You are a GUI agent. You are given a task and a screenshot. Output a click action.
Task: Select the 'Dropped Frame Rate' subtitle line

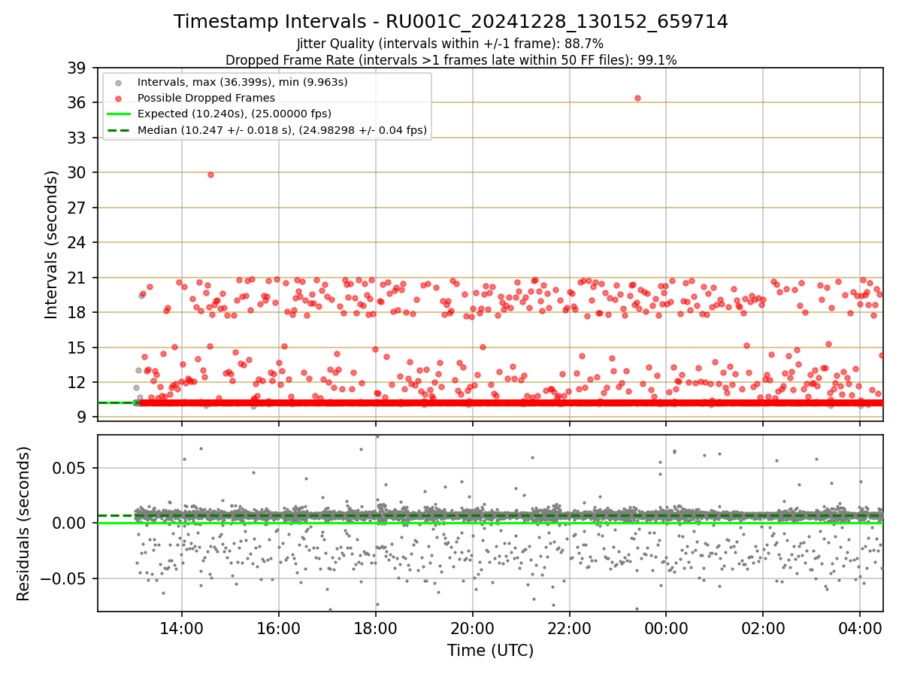click(451, 60)
